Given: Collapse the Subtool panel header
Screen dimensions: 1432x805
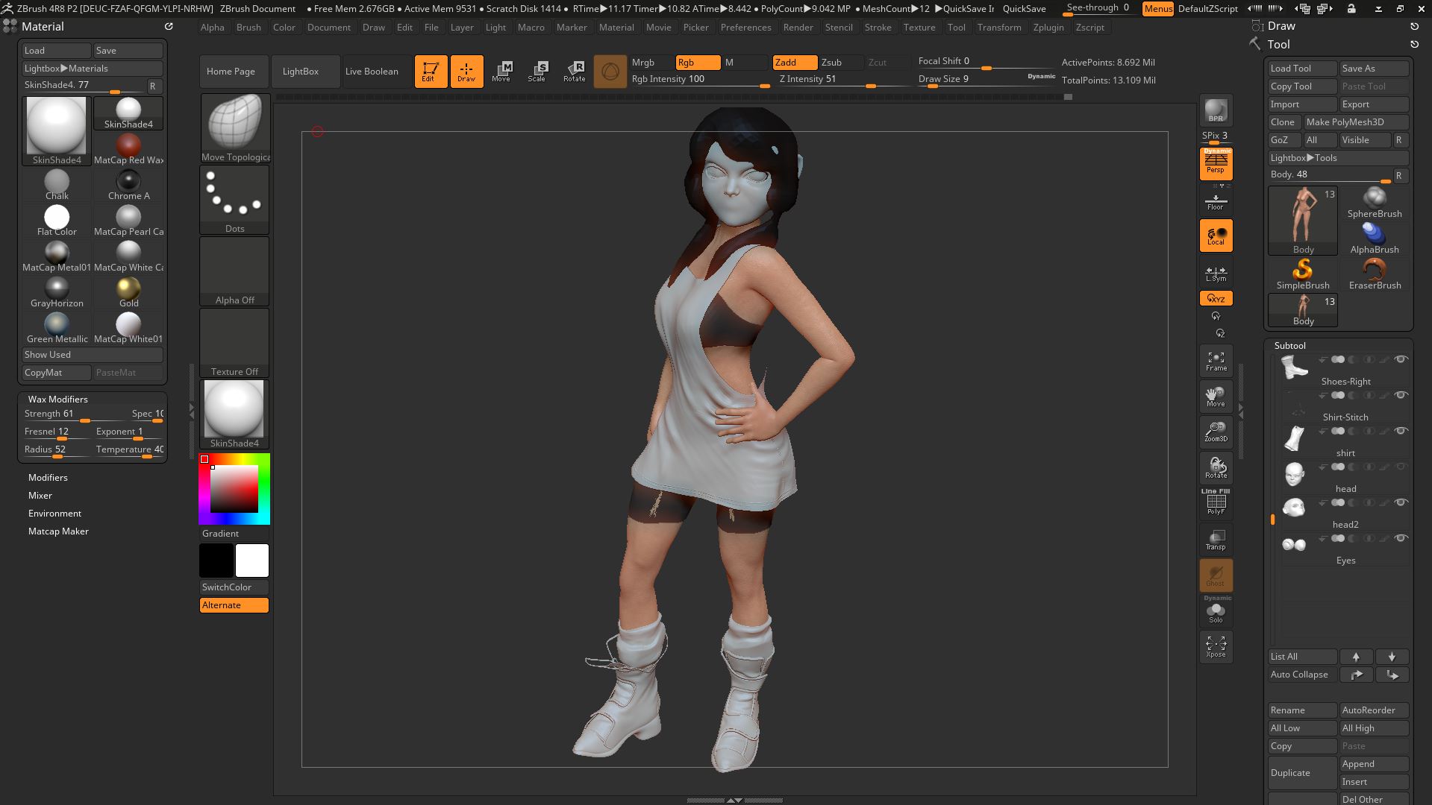Looking at the screenshot, I should click(x=1290, y=346).
